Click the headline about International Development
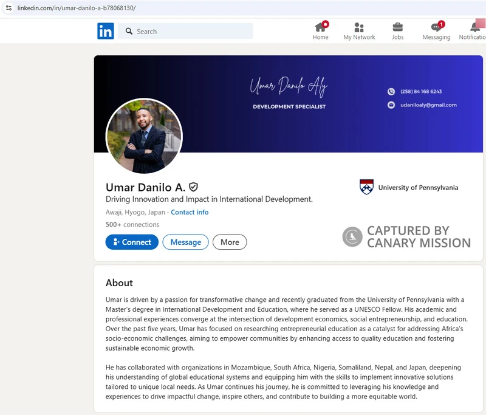The image size is (486, 415). 209,199
